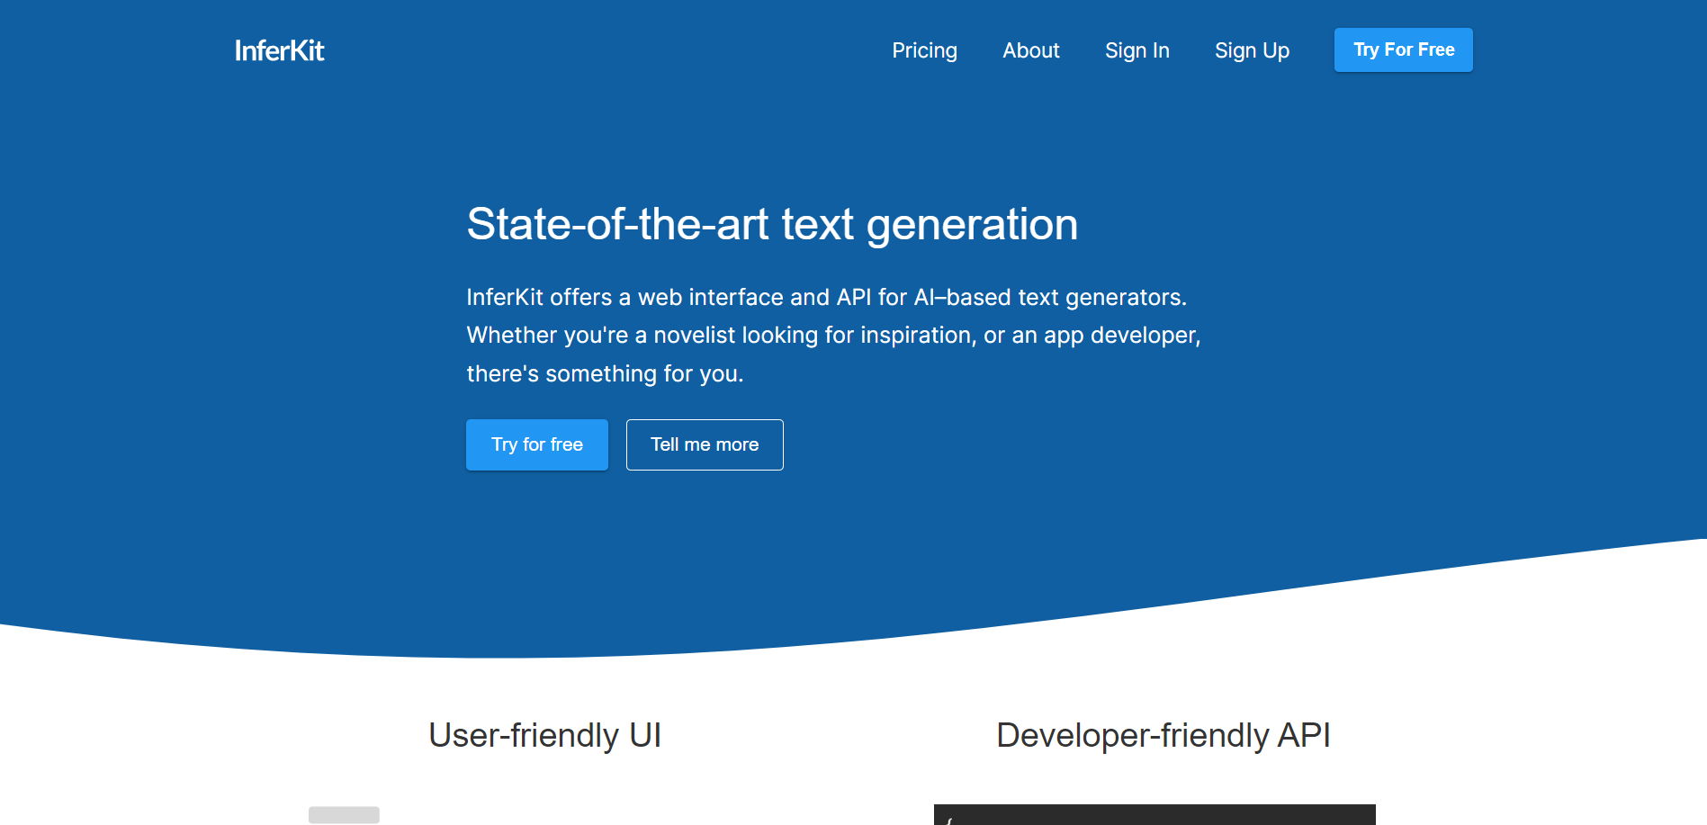1707x825 pixels.
Task: Click the word "API" in the hero description
Action: pyautogui.click(x=853, y=298)
